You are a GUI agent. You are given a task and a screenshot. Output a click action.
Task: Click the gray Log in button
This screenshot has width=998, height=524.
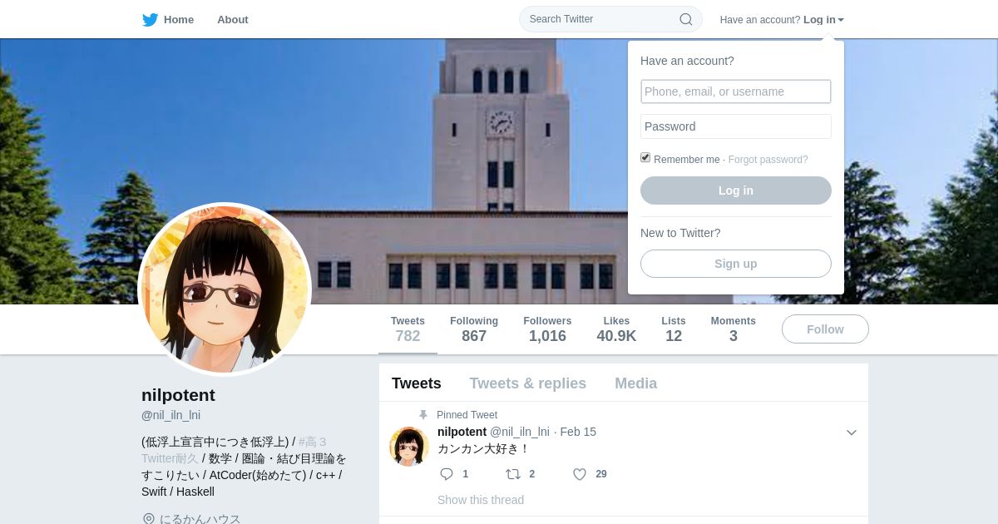coord(736,190)
